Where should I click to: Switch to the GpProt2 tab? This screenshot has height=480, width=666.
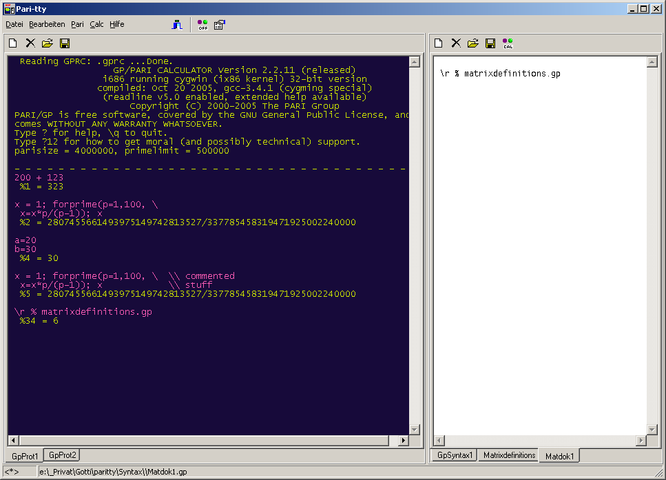tap(63, 455)
